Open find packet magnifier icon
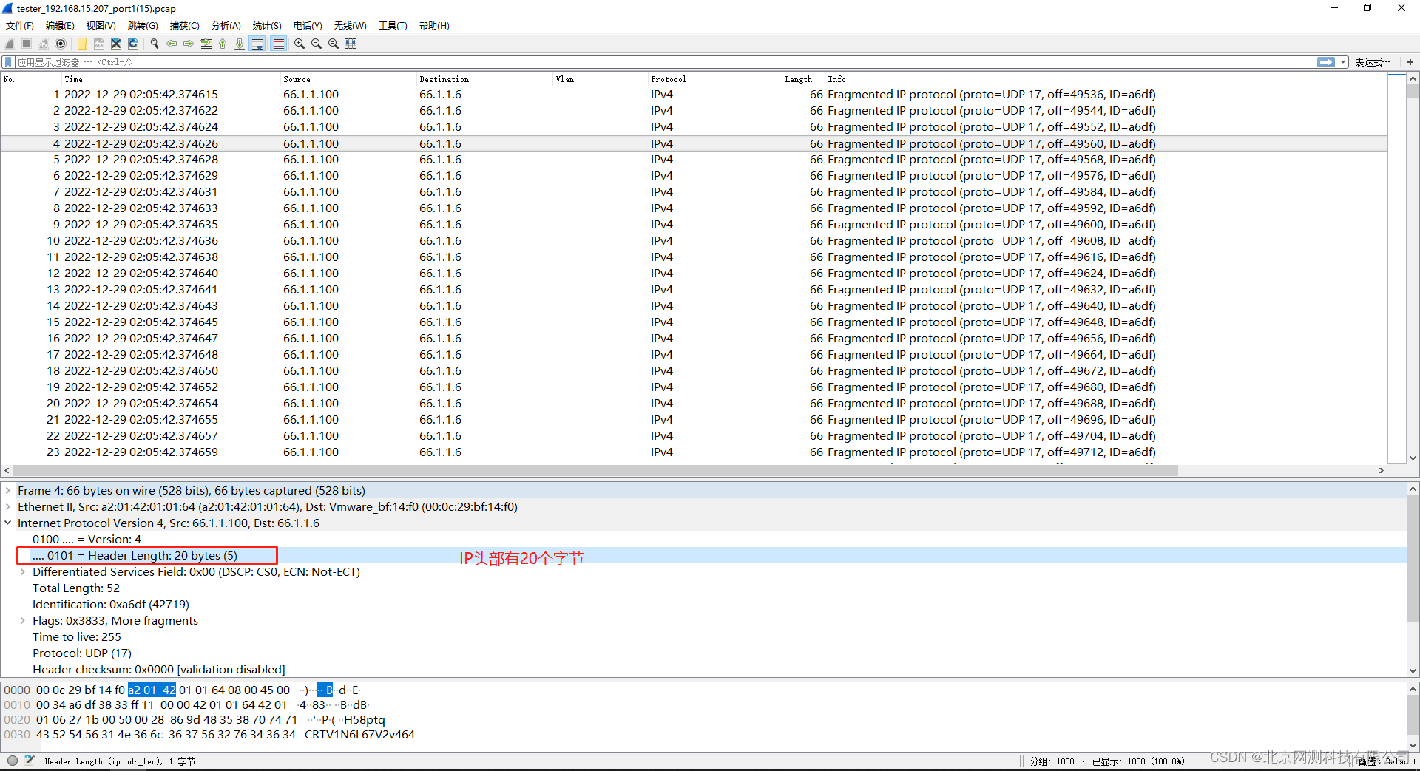1420x771 pixels. pos(155,44)
